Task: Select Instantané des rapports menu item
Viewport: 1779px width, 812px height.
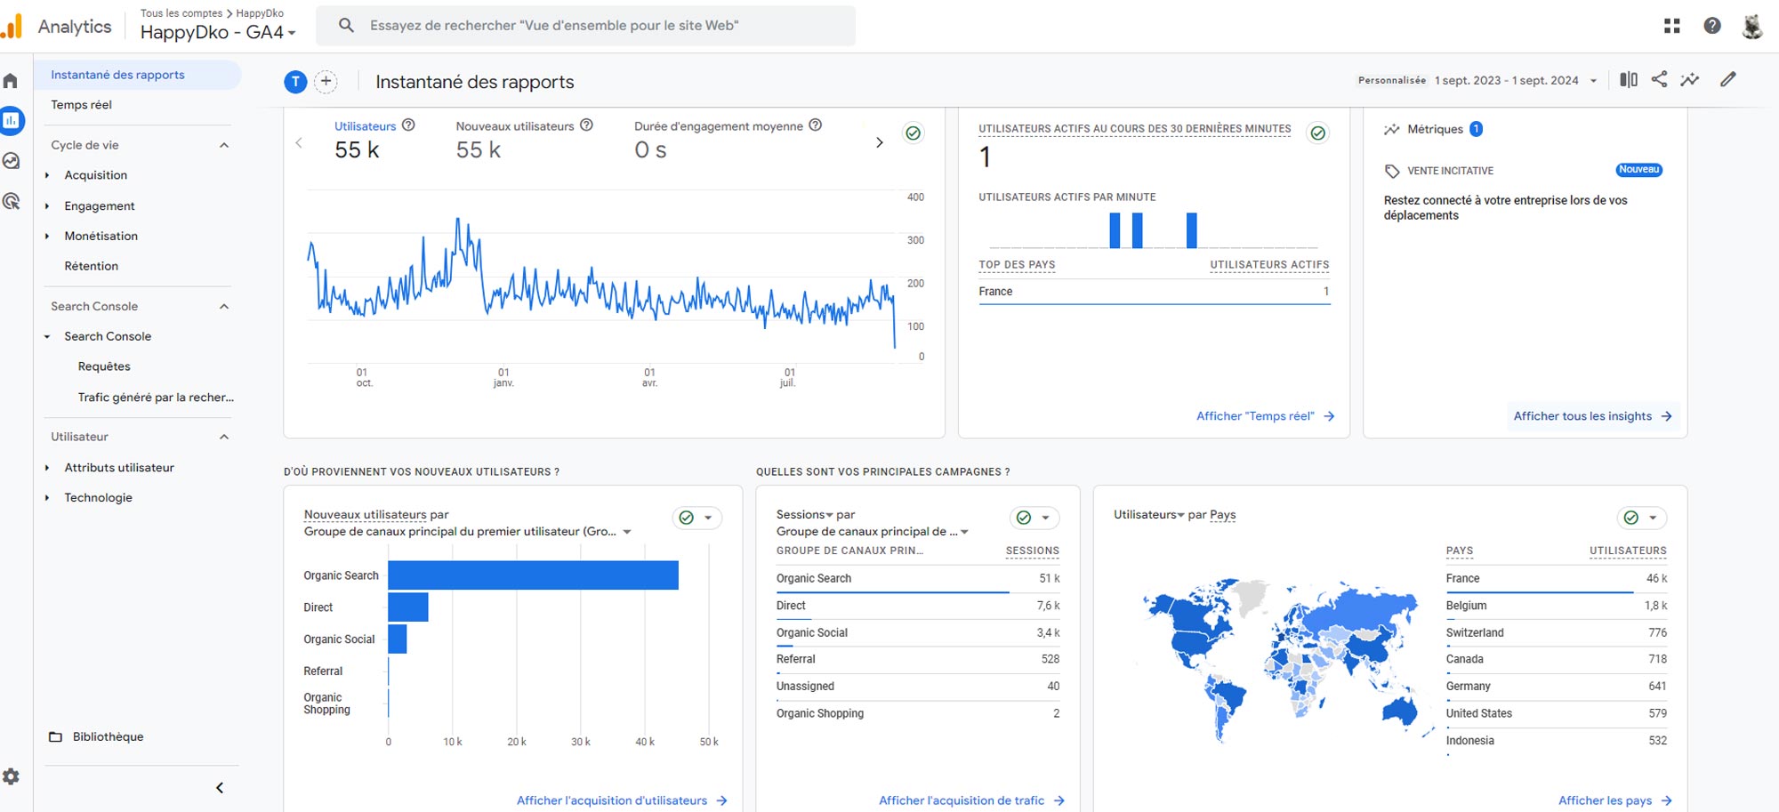Action: pyautogui.click(x=137, y=75)
